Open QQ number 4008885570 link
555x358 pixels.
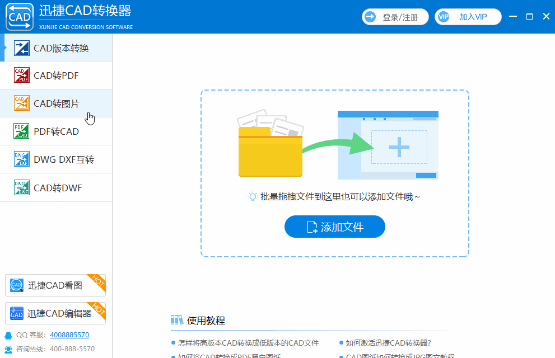69,335
